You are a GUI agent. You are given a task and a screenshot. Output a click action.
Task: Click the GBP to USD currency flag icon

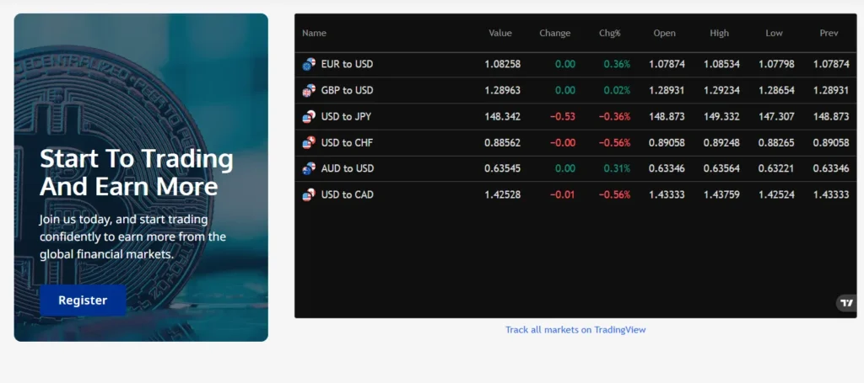coord(309,90)
